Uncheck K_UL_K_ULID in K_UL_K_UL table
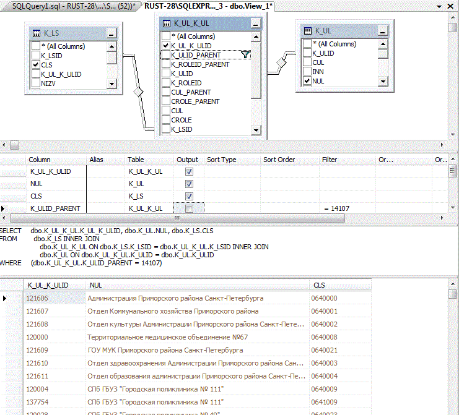The height and width of the screenshot is (415, 459). tap(166, 46)
